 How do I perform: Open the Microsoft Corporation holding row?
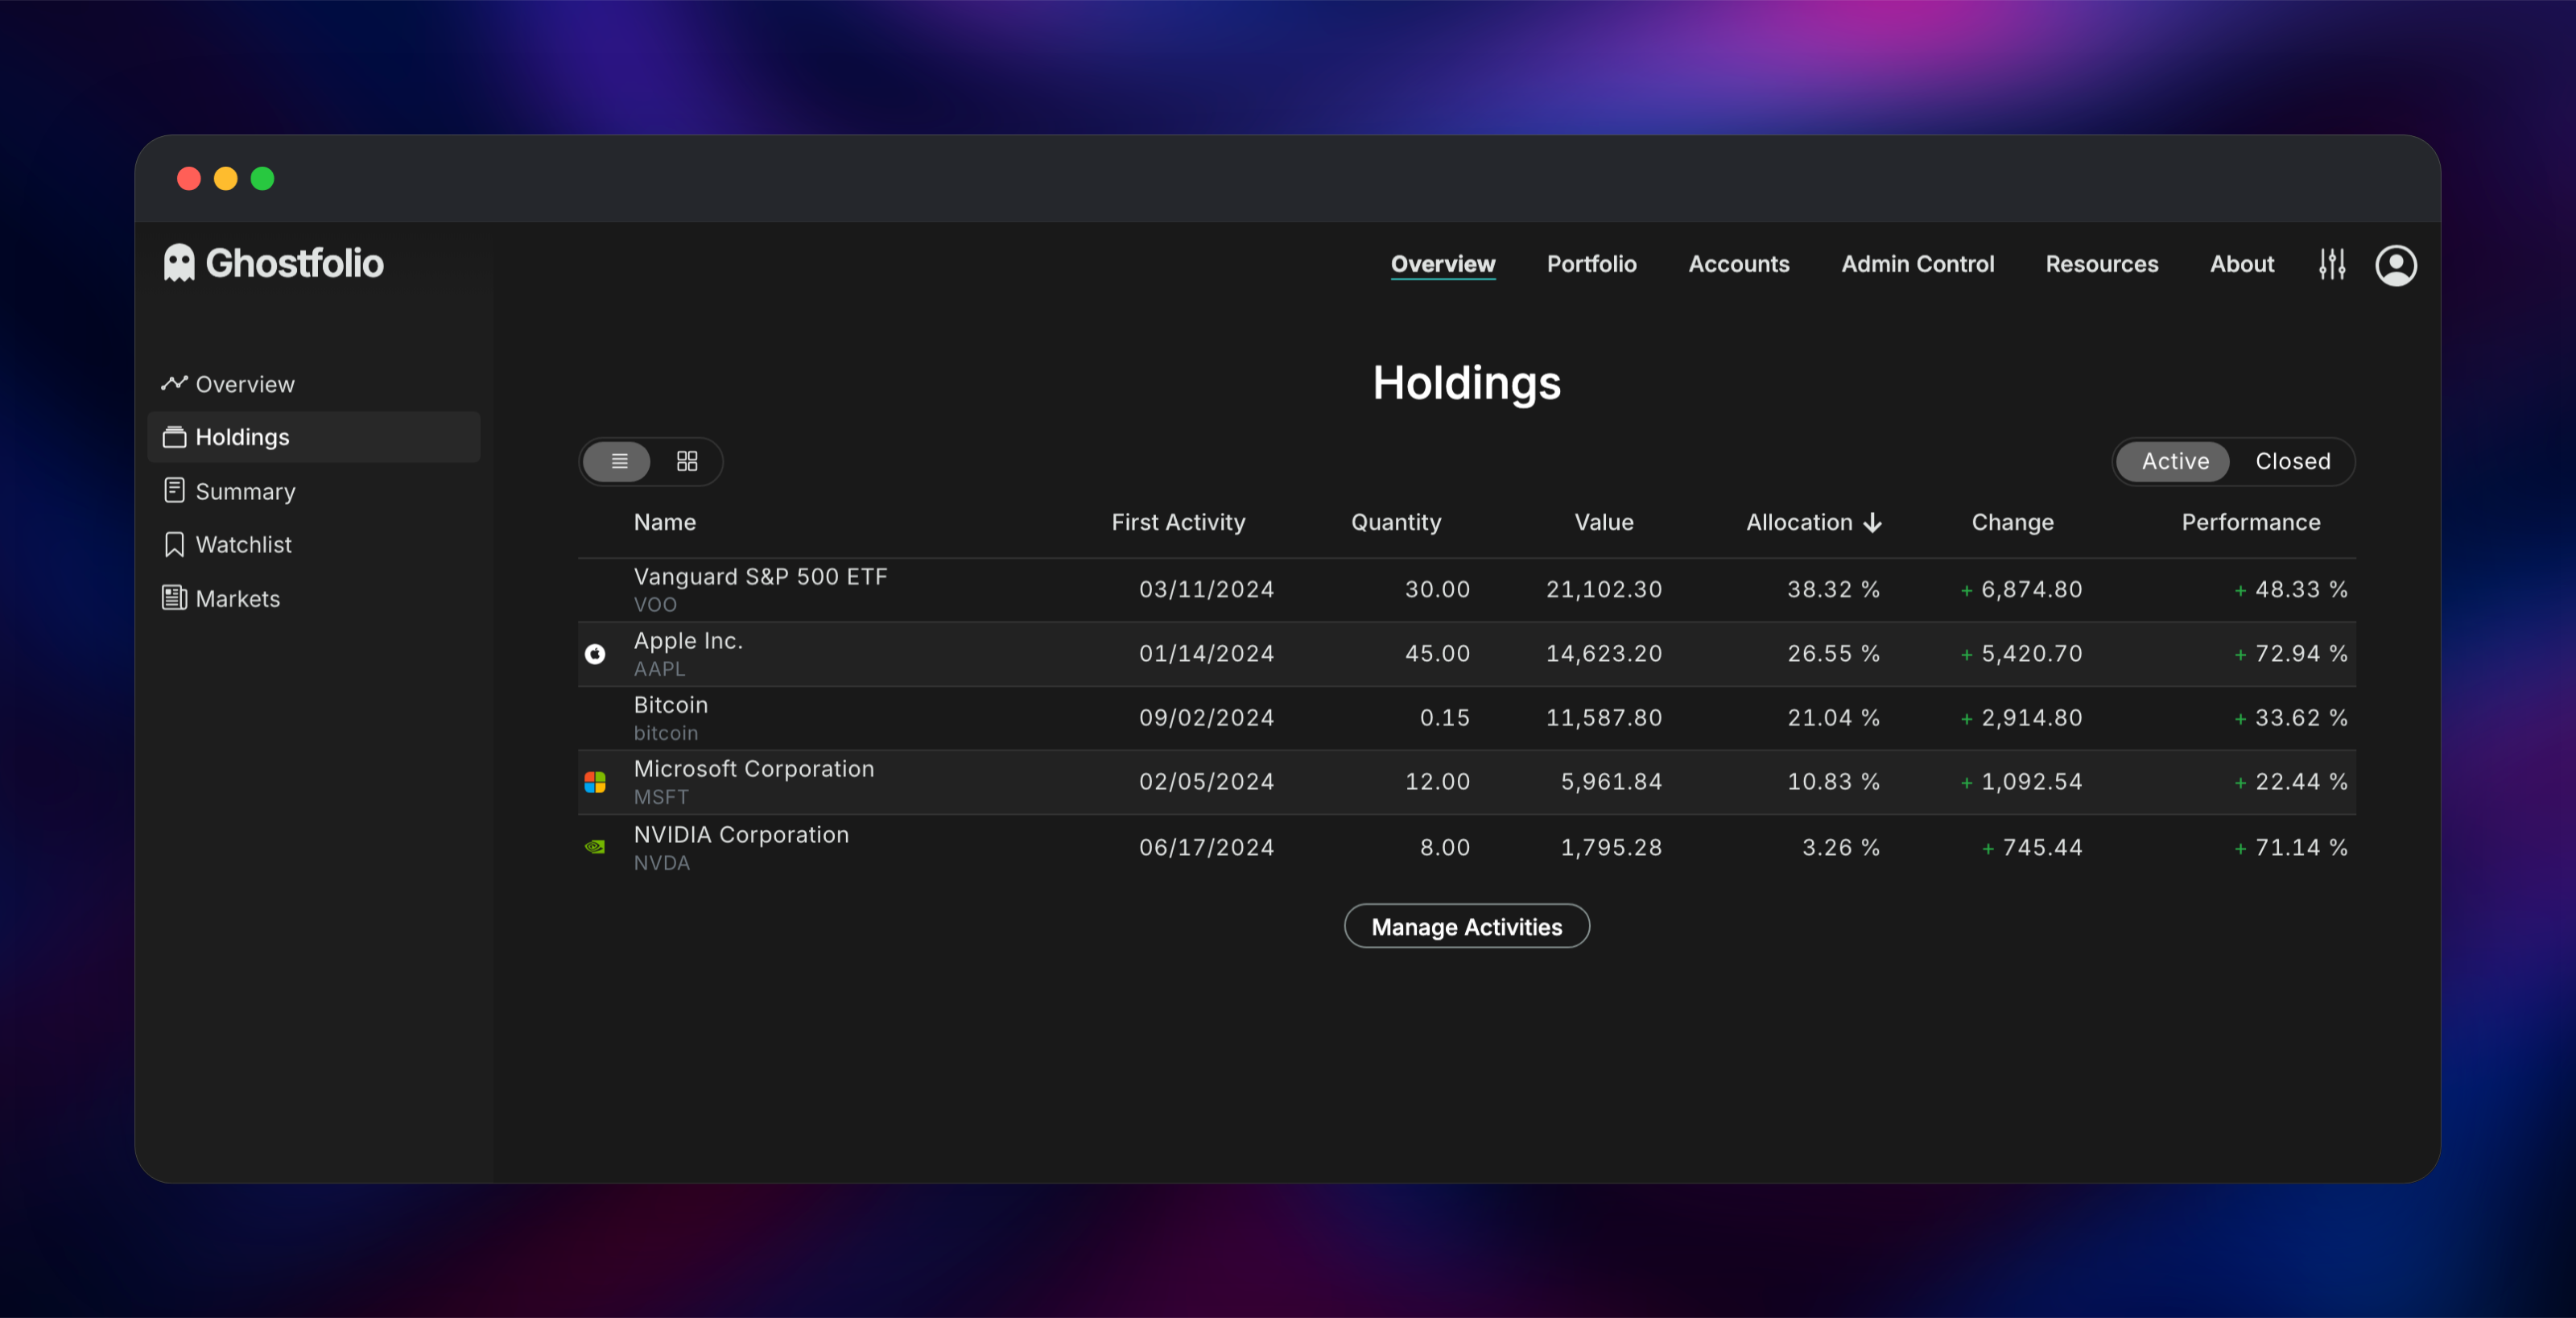[x=1466, y=782]
